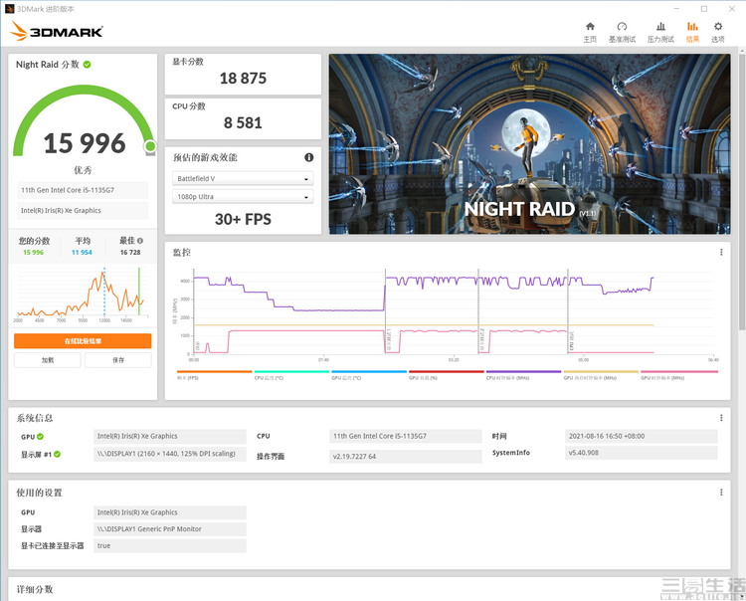Image resolution: width=746 pixels, height=601 pixels.
Task: Click the 3DMark title bar app icon
Action: coord(10,9)
